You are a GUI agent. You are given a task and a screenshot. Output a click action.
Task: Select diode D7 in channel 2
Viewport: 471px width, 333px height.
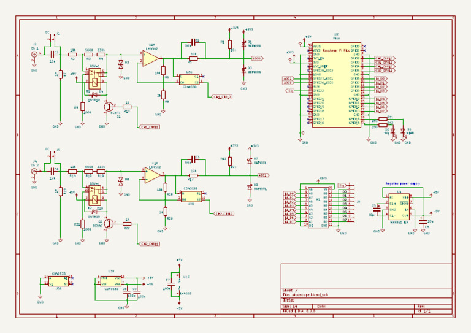pyautogui.click(x=250, y=161)
